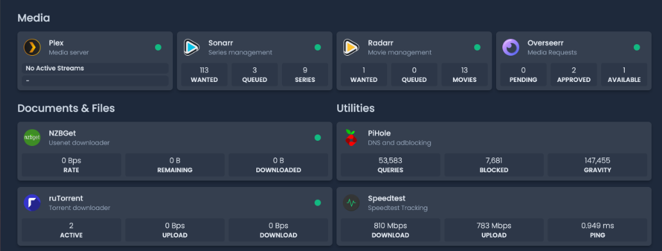Screen dimensions: 662x251
Task: Click the NZBGet green status dot
Action: (x=317, y=138)
